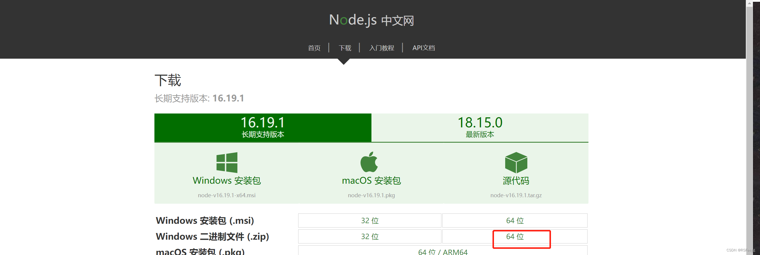Click the 下载 page heading
760x255 pixels.
168,80
